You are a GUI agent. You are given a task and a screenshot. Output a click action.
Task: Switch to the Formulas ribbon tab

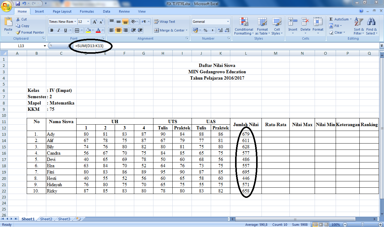pyautogui.click(x=87, y=11)
